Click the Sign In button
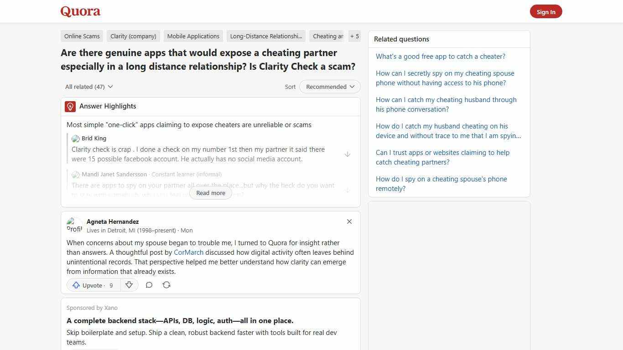Screen dimensions: 623x350 tap(546, 11)
